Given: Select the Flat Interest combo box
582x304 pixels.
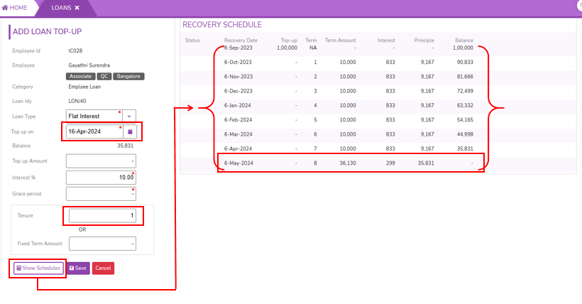Looking at the screenshot, I should pyautogui.click(x=94, y=116).
